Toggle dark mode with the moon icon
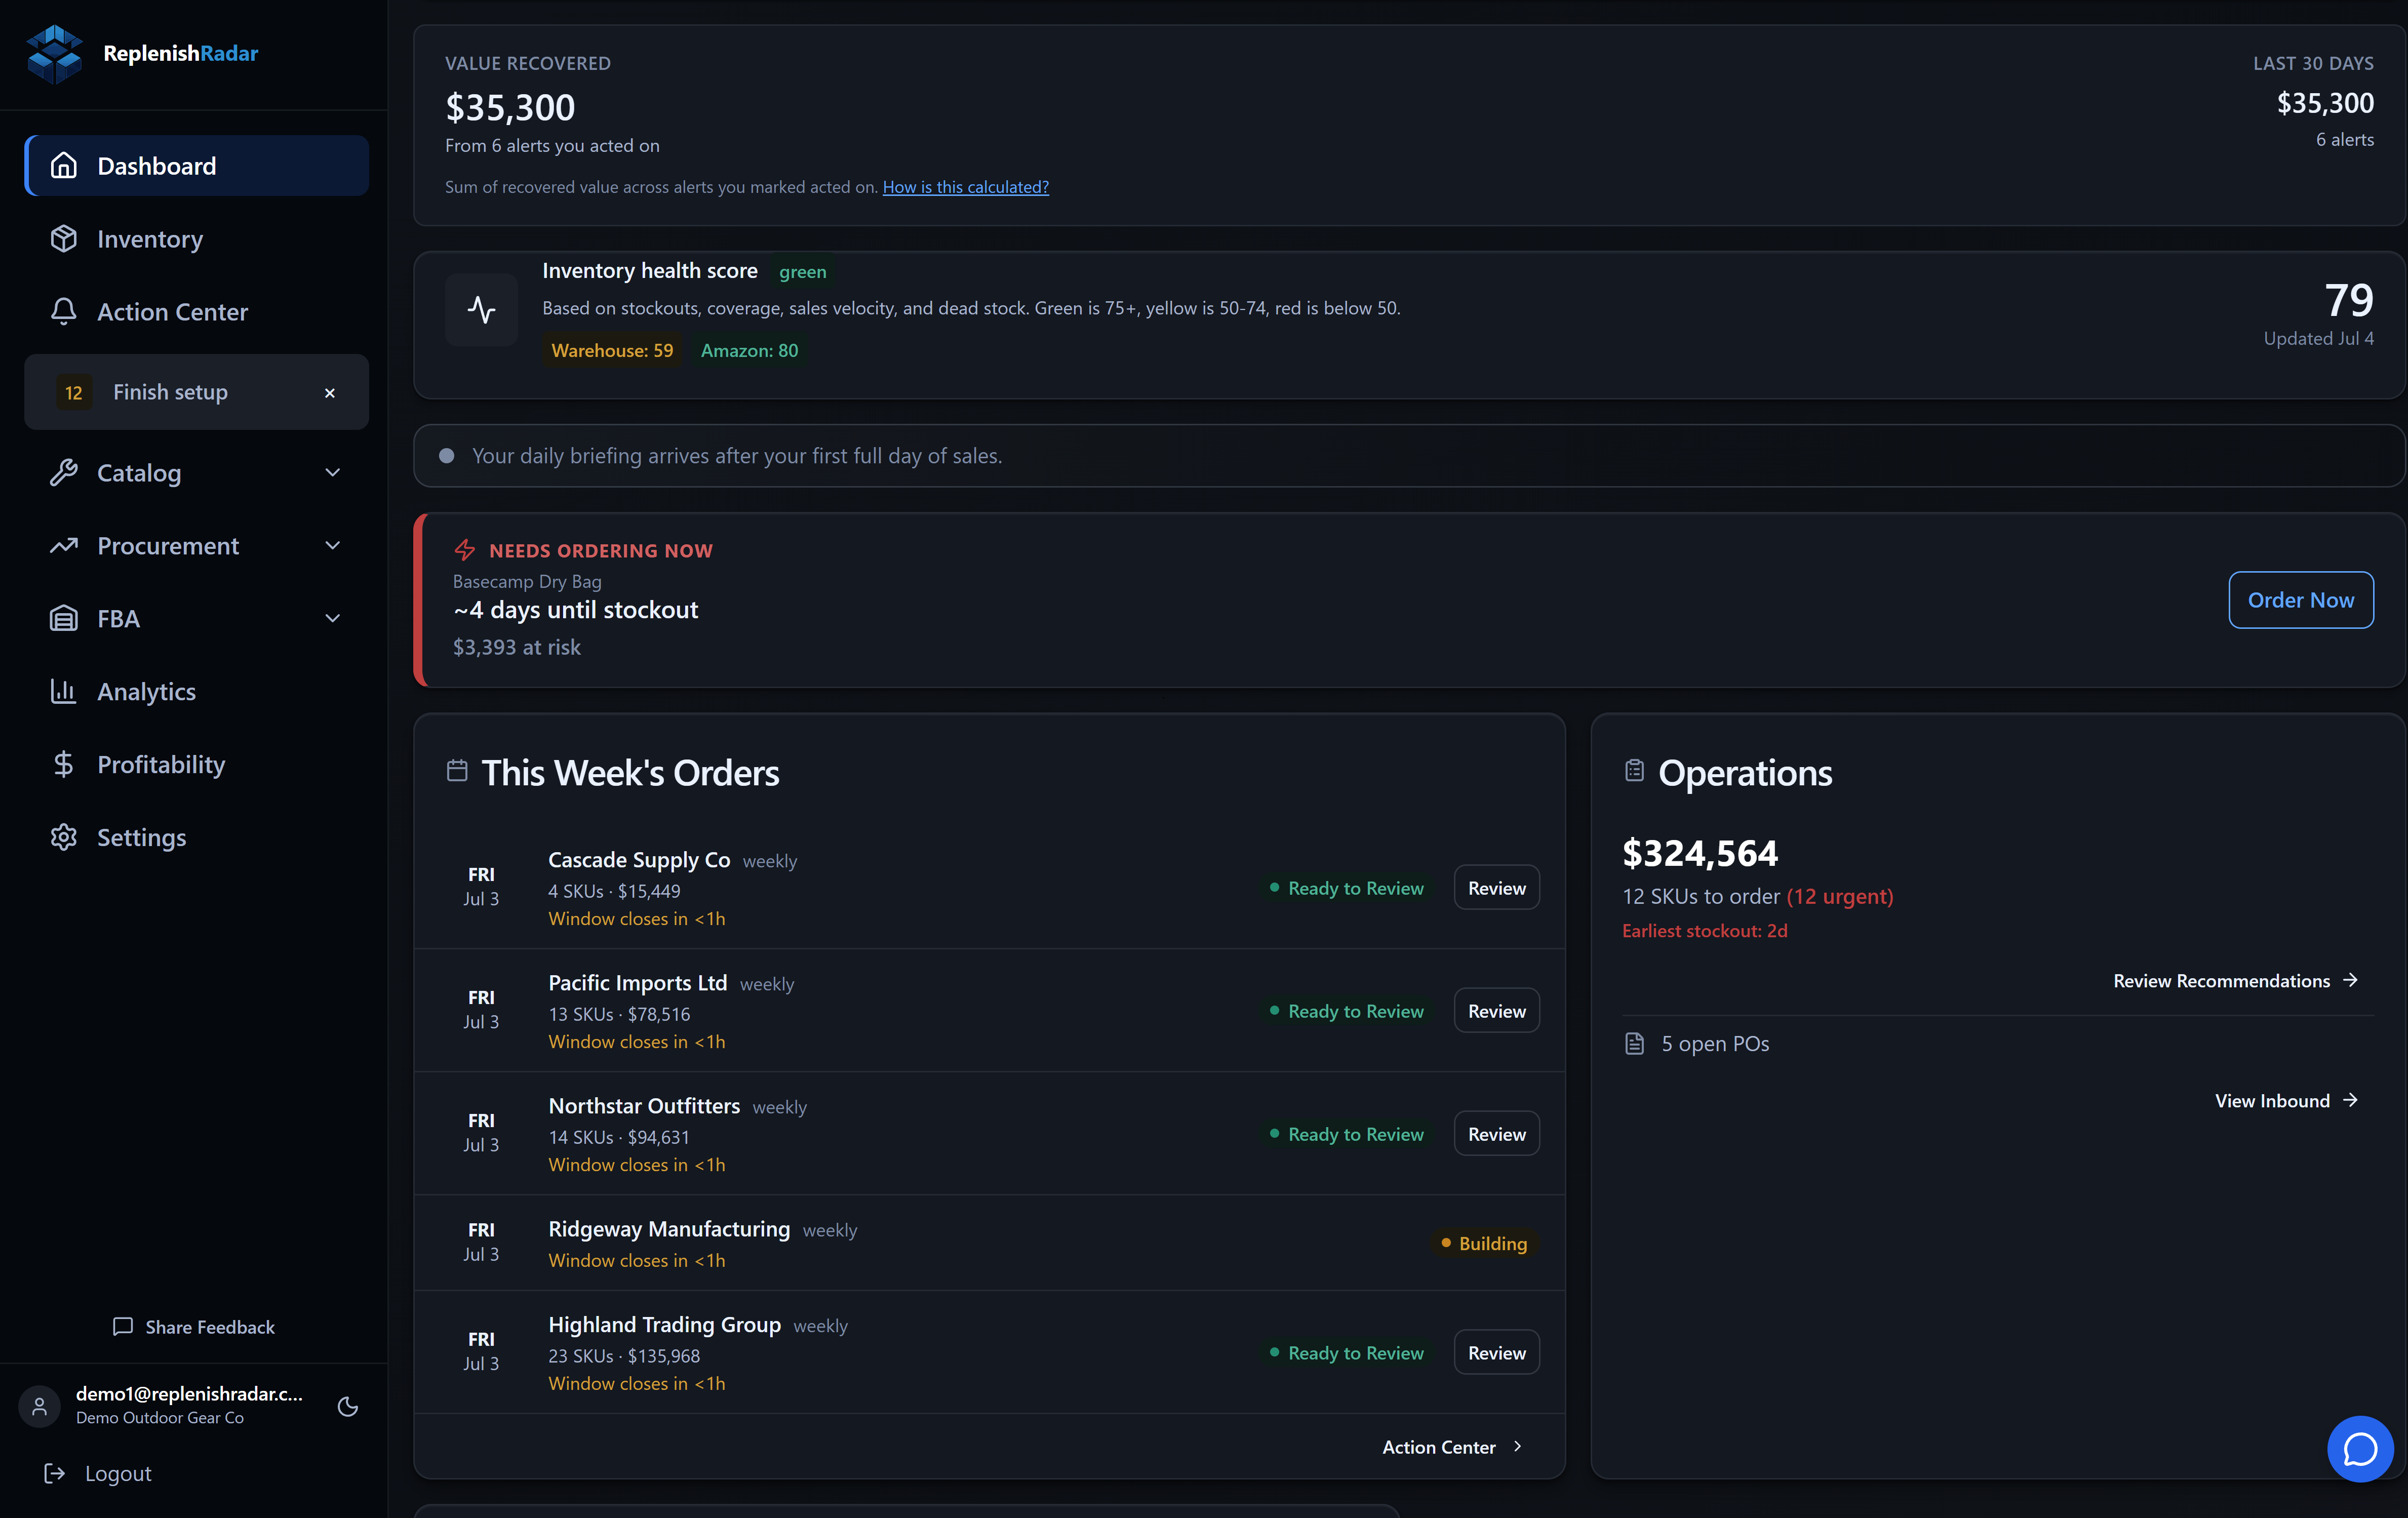 click(x=348, y=1407)
